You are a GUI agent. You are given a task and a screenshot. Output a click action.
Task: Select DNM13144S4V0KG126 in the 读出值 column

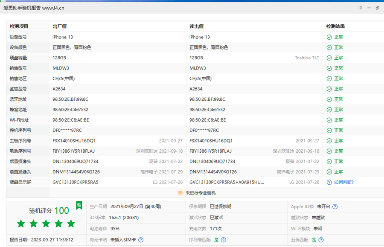pyautogui.click(x=213, y=172)
